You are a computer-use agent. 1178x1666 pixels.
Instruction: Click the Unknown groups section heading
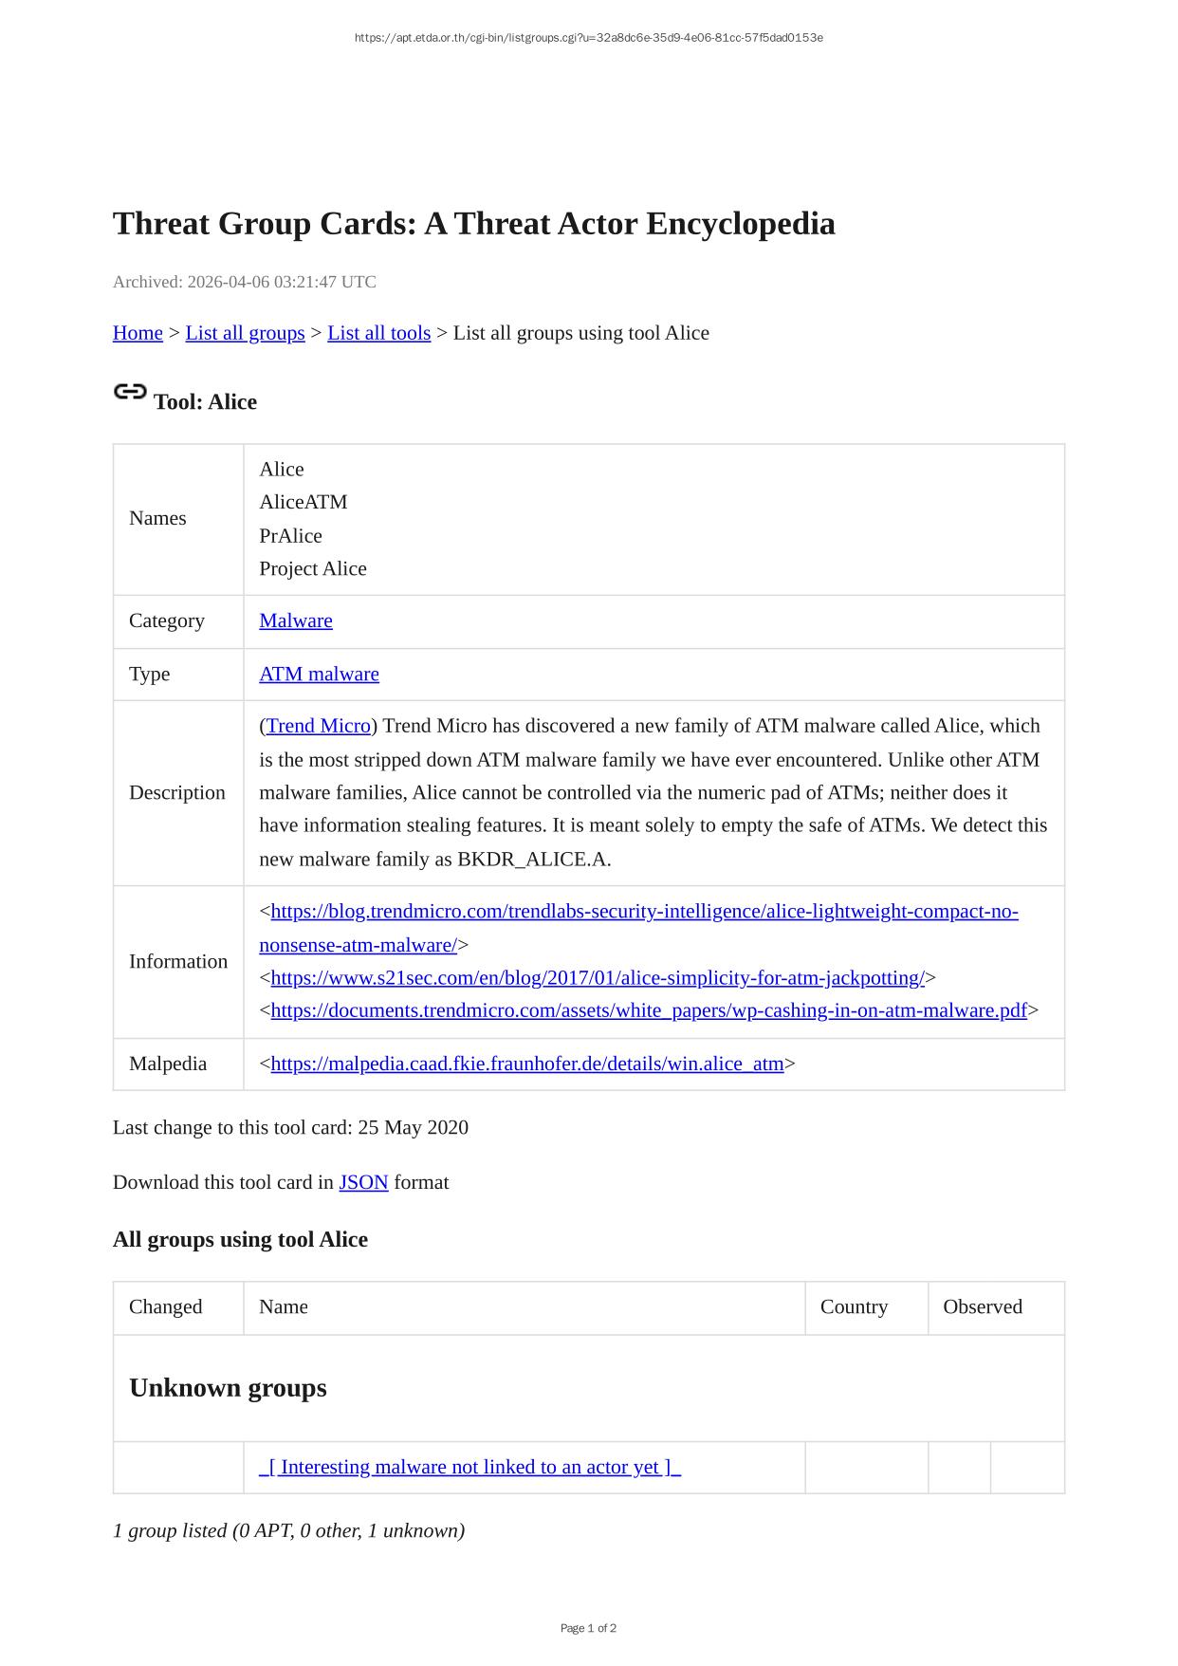(x=228, y=1388)
